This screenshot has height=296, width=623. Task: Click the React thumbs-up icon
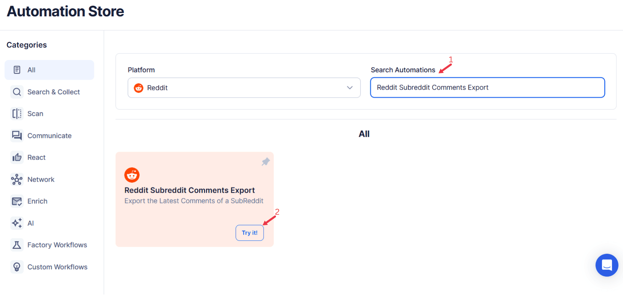17,157
